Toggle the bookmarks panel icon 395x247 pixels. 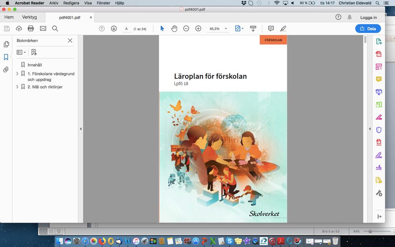point(6,57)
